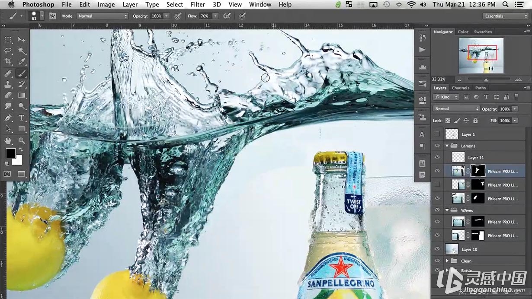Image resolution: width=532 pixels, height=299 pixels.
Task: Change the screen mode button
Action: coord(22,174)
